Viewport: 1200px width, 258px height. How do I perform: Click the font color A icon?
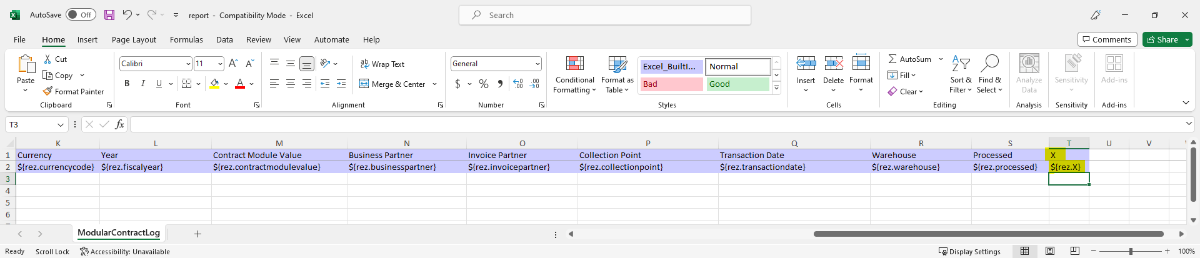click(x=240, y=84)
